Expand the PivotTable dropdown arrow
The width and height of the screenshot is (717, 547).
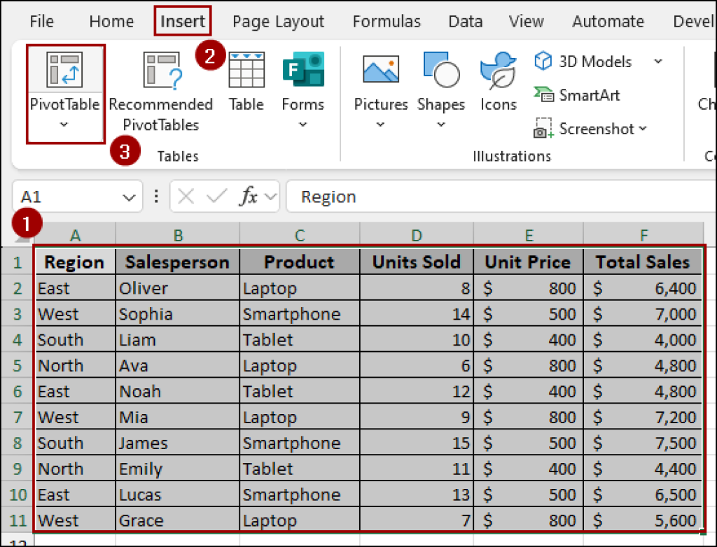(x=64, y=125)
